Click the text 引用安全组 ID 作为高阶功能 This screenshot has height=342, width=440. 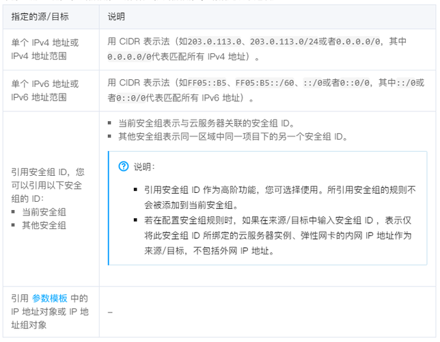pyautogui.click(x=200, y=190)
